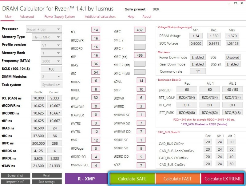Expand the Memory Type dropdown
Image resolution: width=246 pixels, height=186 pixels.
tap(47, 37)
